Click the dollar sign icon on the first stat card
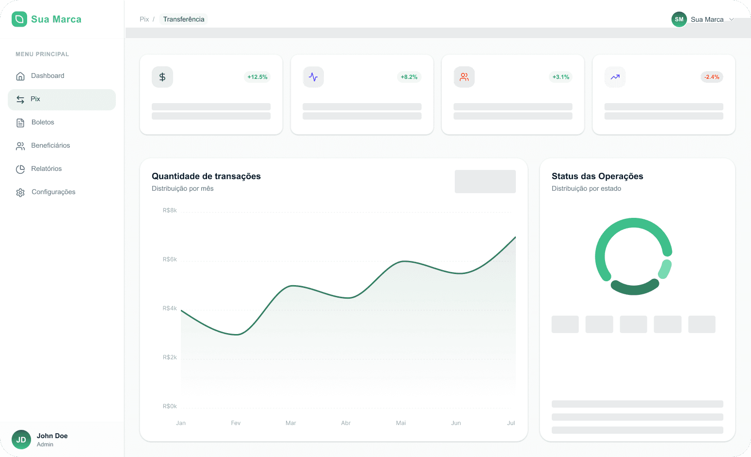This screenshot has height=457, width=751. [162, 76]
